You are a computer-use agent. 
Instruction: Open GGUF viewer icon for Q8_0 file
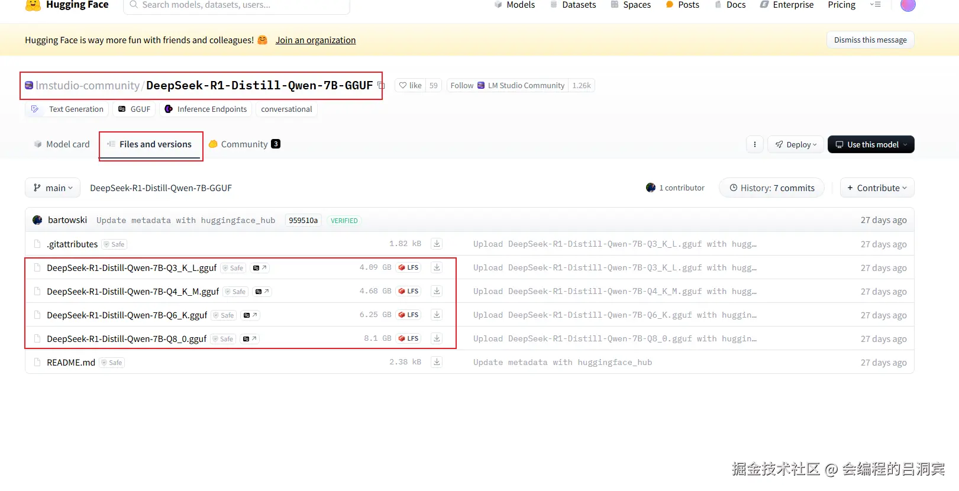point(250,339)
